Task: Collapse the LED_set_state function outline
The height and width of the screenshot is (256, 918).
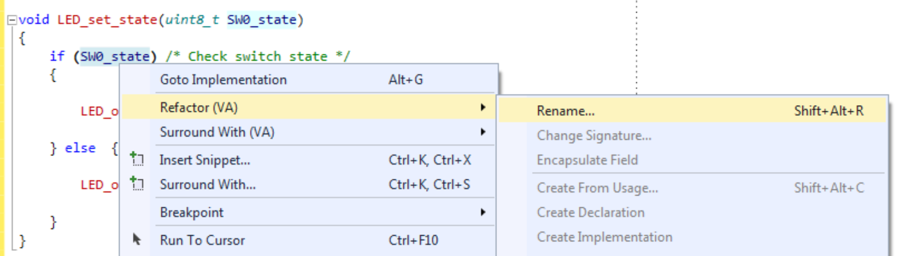Action: point(11,20)
